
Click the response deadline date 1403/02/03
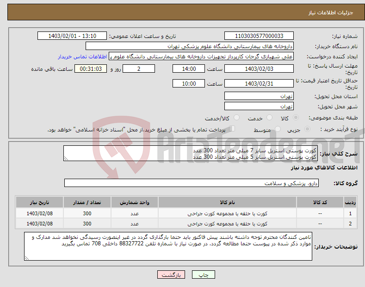pos(259,69)
